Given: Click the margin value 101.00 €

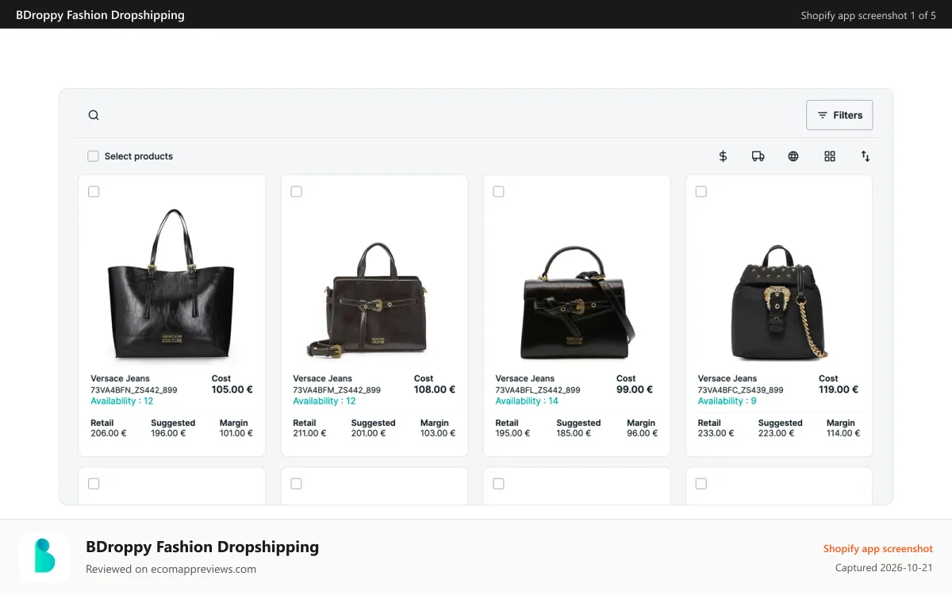Looking at the screenshot, I should (236, 433).
